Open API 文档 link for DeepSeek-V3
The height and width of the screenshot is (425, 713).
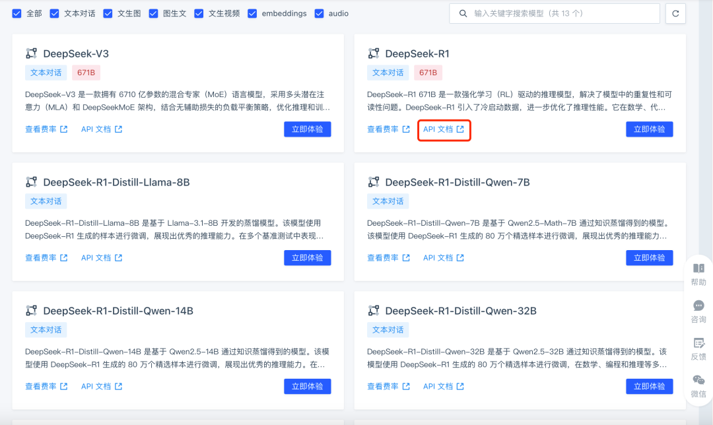coord(102,129)
